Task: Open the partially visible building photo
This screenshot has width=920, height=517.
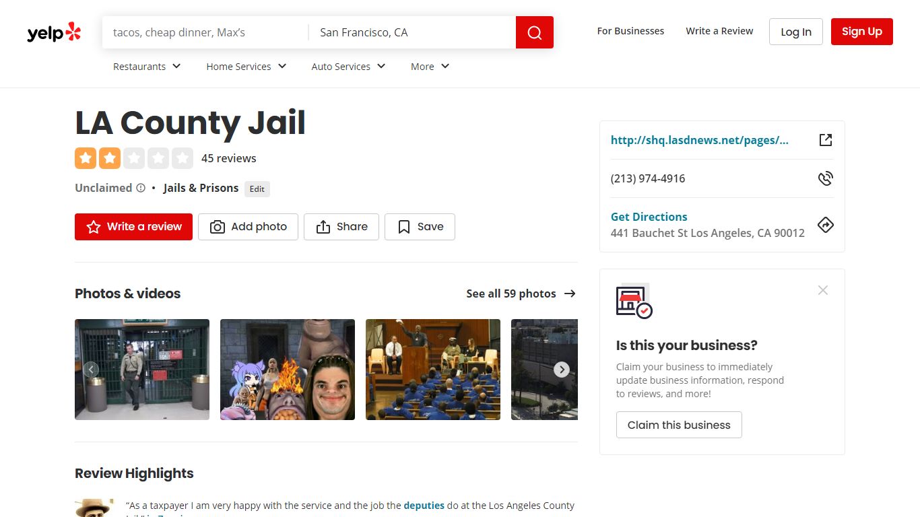Action: point(544,370)
